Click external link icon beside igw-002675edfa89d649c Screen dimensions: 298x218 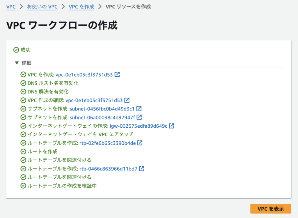172,126
